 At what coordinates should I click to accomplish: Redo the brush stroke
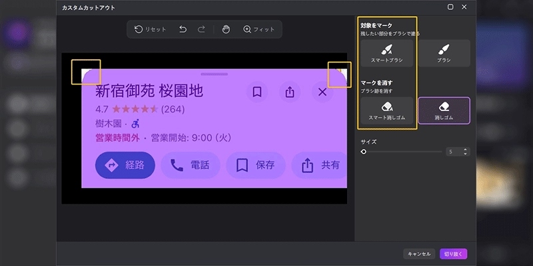pos(202,29)
